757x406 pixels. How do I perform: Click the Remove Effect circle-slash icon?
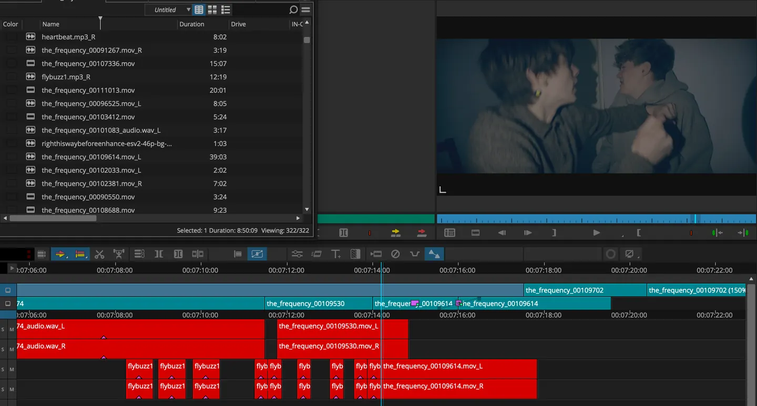pos(395,254)
